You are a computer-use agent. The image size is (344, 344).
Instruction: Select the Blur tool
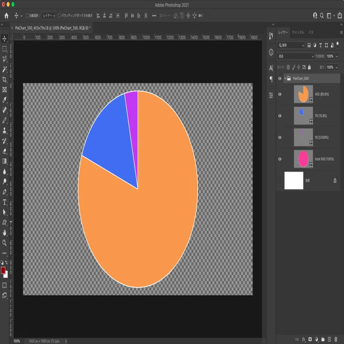click(x=4, y=171)
